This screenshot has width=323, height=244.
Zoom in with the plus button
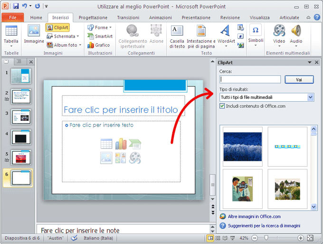click(x=301, y=238)
